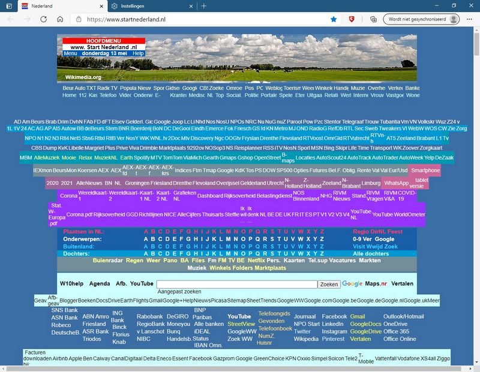Click the Zoeken search button
Viewport: 480px width, 372px height.
tap(329, 285)
